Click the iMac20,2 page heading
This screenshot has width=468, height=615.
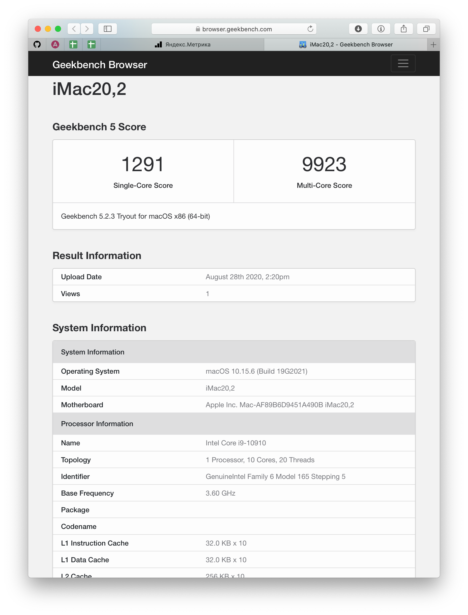(x=90, y=89)
